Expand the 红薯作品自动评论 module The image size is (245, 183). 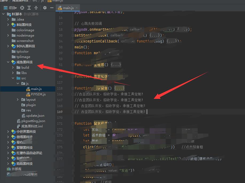coord(8,153)
